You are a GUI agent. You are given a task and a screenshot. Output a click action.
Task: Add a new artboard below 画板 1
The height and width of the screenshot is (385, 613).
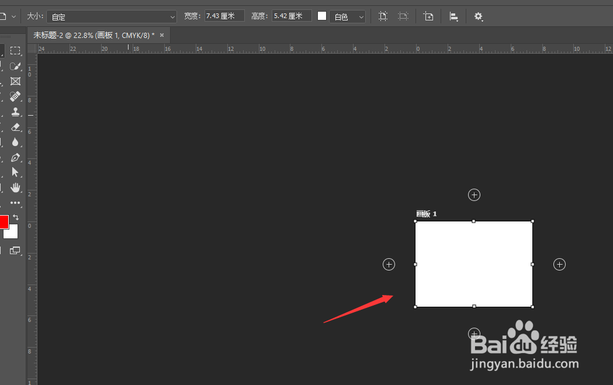coord(475,334)
